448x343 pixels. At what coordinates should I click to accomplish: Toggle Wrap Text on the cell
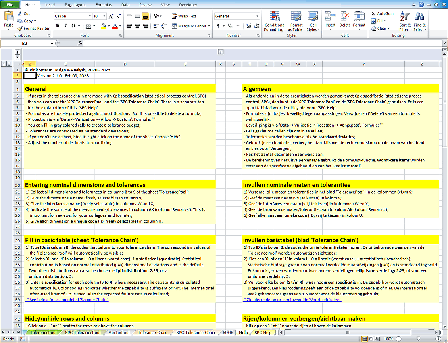(x=184, y=16)
